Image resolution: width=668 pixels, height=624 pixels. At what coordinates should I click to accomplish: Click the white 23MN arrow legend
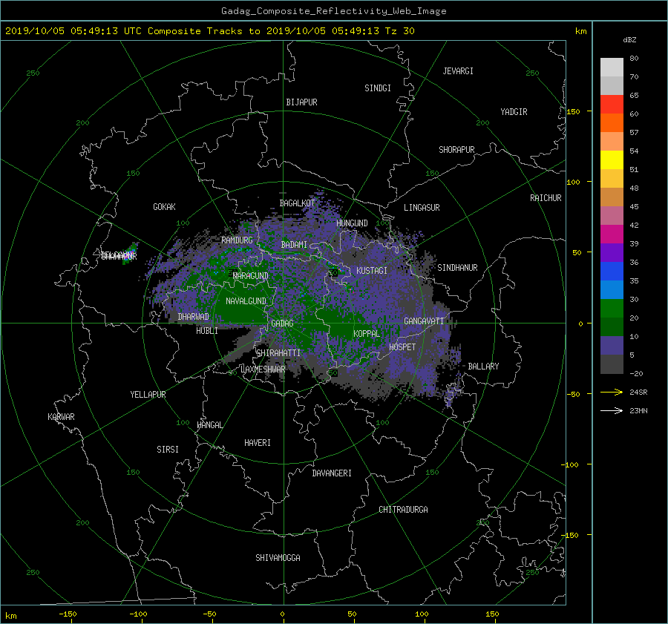coord(612,410)
